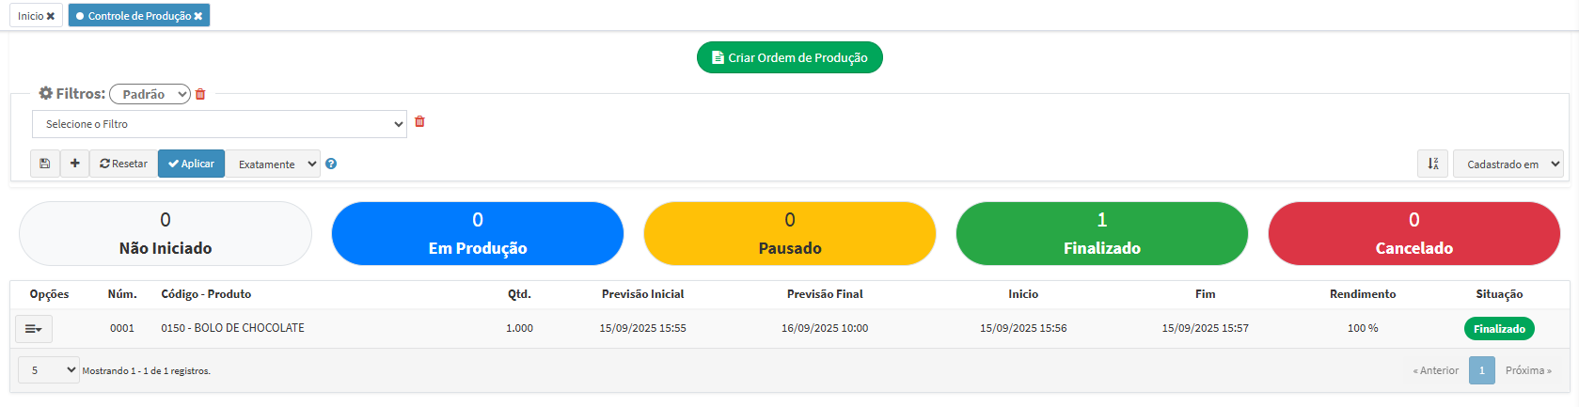Open the options menu icon for order 0001
Screen dimensions: 1579x407
click(x=34, y=329)
